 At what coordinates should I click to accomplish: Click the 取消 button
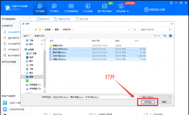point(164,102)
